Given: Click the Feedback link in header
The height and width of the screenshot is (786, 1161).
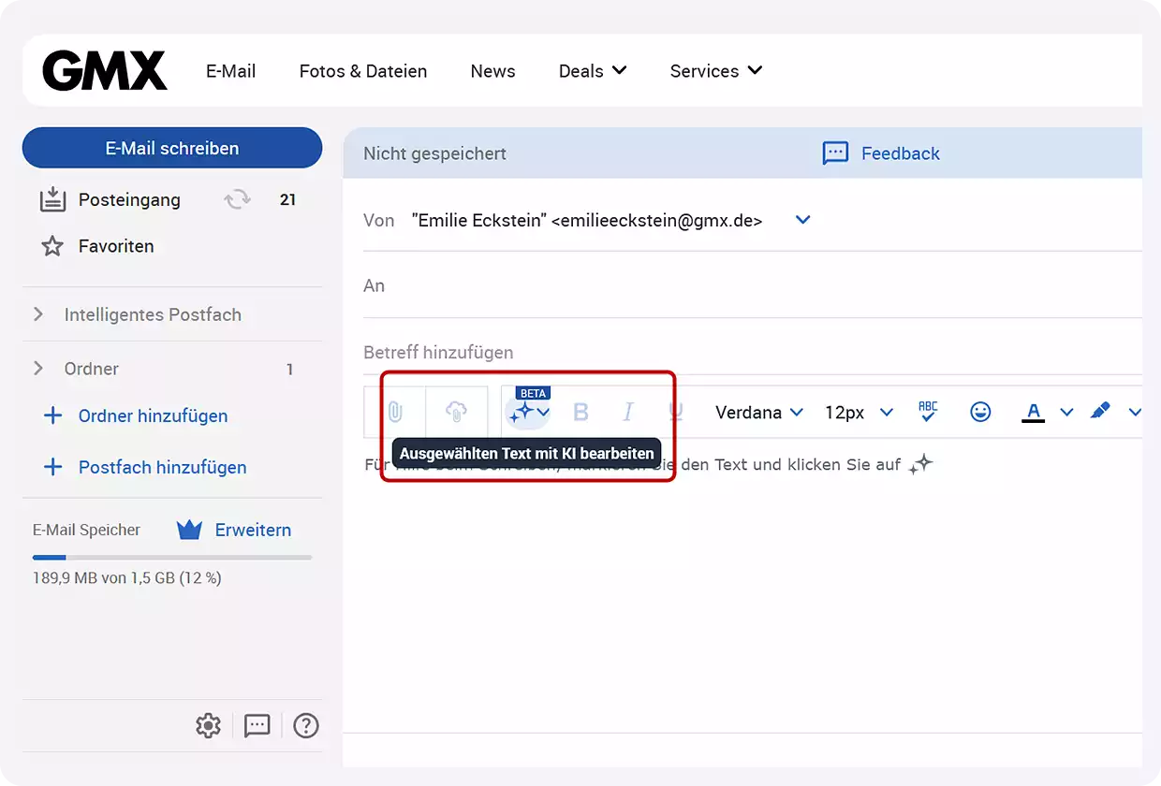Looking at the screenshot, I should [x=901, y=153].
